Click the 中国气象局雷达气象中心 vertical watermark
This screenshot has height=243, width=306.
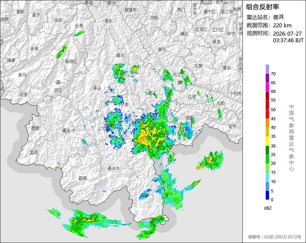coord(291,138)
